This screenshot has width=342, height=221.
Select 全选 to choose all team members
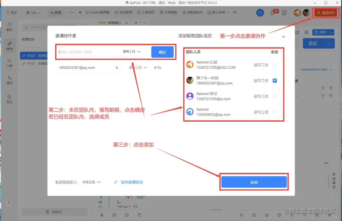coord(274,52)
